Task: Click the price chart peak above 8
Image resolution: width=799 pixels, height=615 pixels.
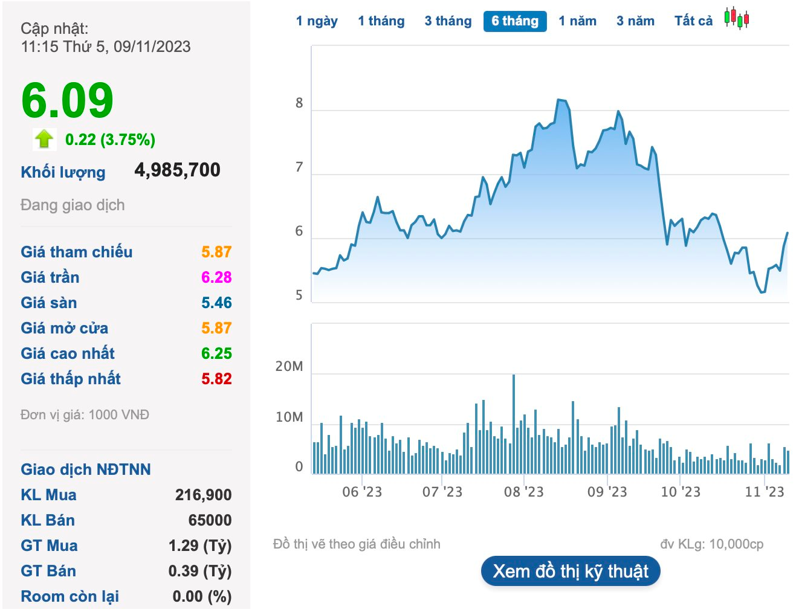Action: (x=561, y=100)
